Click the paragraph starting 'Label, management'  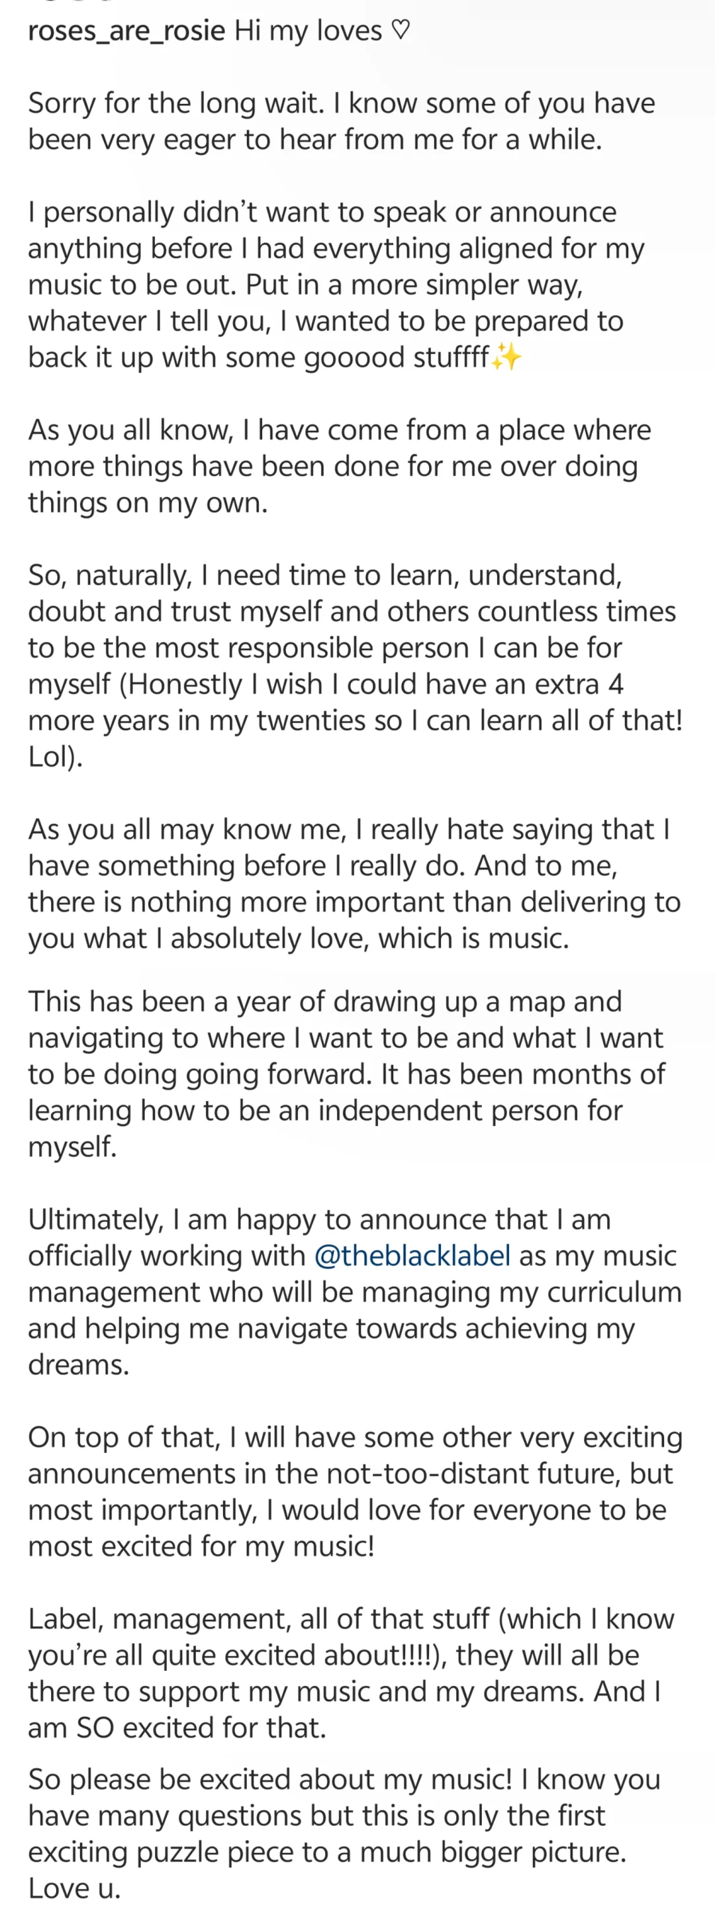coord(351,1673)
